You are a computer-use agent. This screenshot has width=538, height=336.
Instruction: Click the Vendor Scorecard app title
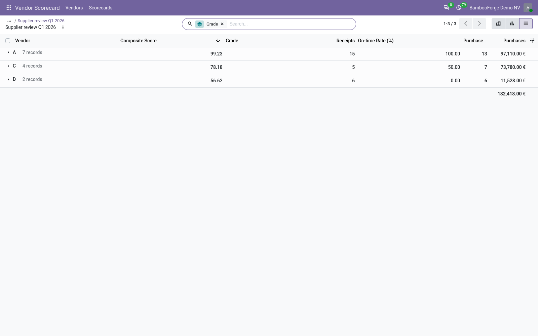(37, 8)
